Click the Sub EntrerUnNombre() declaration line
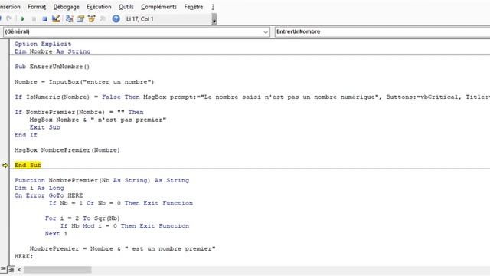Viewport: 490px width, 276px height. [x=52, y=67]
